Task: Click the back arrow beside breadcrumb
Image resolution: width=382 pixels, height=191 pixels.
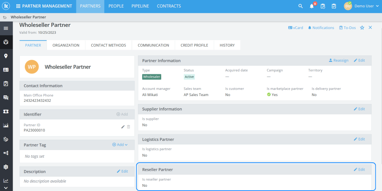Action: 5,17
